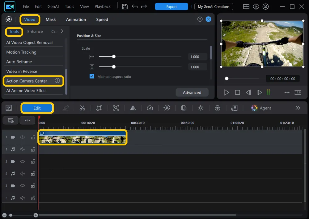This screenshot has height=219, width=309.
Task: Toggle Maintain aspect ratio checkbox
Action: (92, 76)
